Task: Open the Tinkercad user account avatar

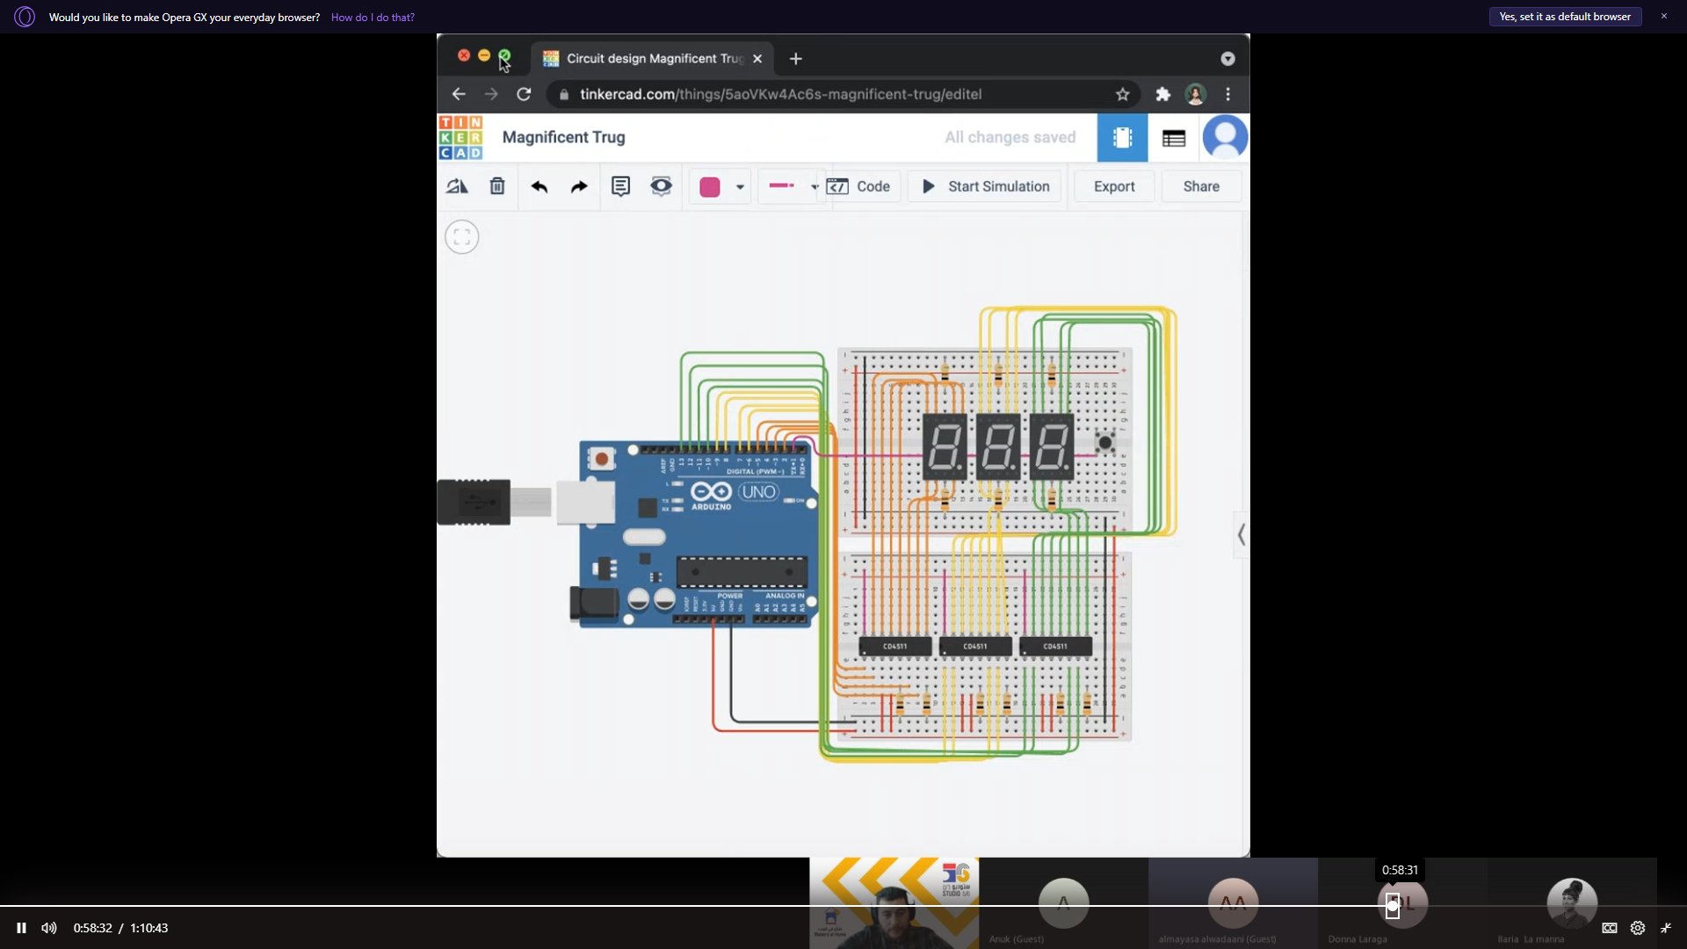Action: tap(1225, 138)
